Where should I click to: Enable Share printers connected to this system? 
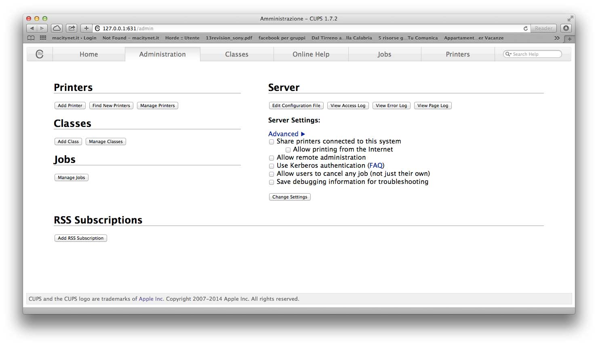tap(272, 142)
